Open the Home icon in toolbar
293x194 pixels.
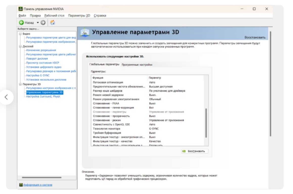tap(53, 22)
